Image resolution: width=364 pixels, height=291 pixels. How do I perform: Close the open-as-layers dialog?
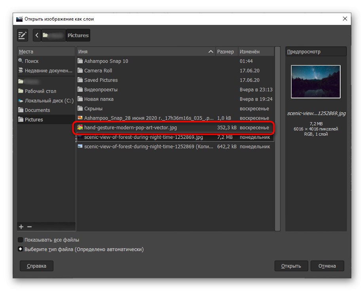[345, 19]
